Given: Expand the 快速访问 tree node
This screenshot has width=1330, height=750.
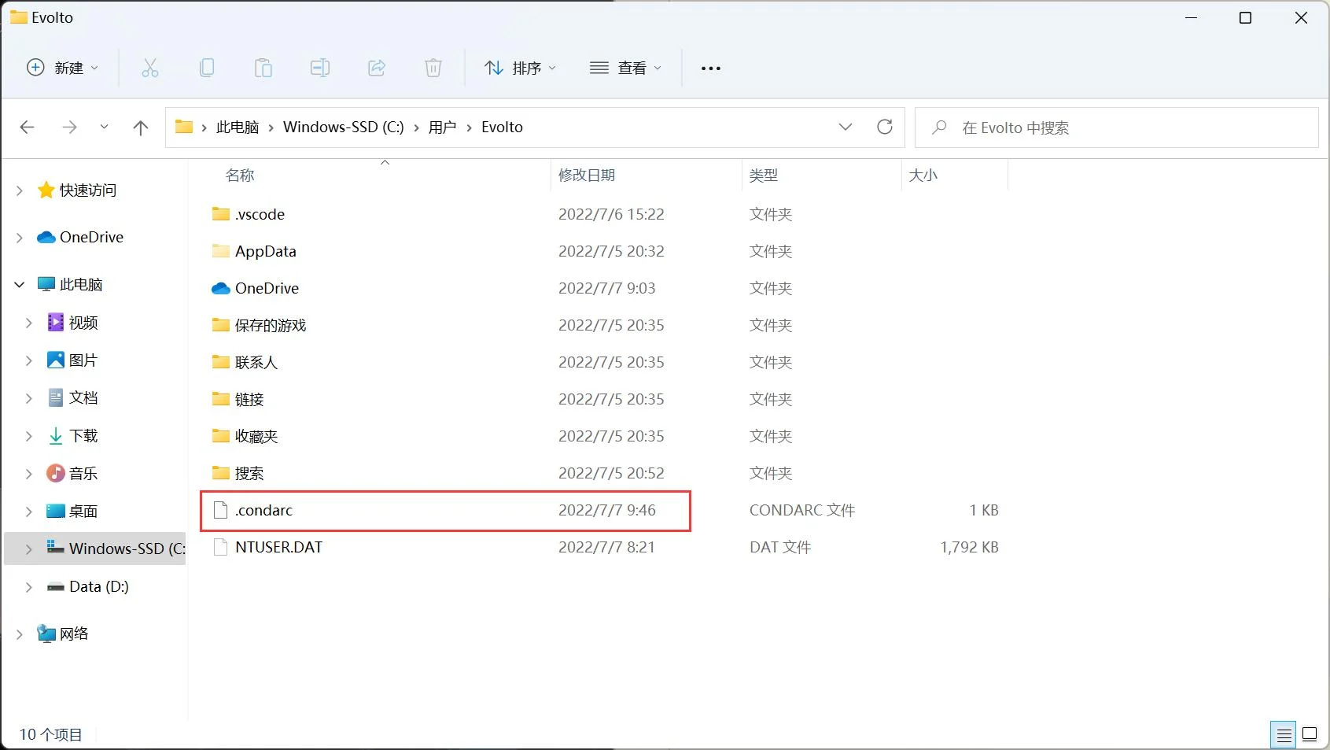Looking at the screenshot, I should pyautogui.click(x=20, y=190).
